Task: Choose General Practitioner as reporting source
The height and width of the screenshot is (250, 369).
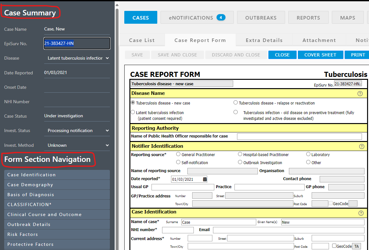Action: (x=178, y=154)
